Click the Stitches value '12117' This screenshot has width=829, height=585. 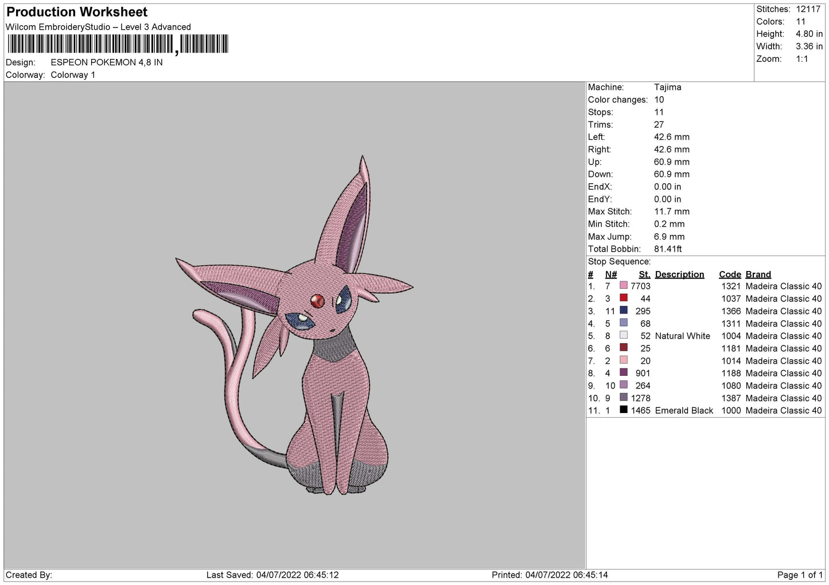(808, 9)
